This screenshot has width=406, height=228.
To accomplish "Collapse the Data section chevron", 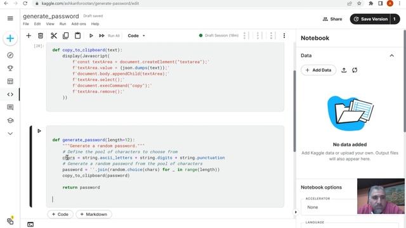I will [x=392, y=56].
